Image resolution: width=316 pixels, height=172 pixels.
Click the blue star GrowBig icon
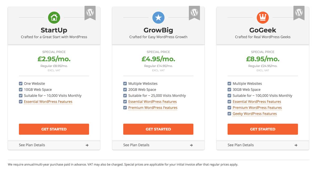pyautogui.click(x=158, y=18)
